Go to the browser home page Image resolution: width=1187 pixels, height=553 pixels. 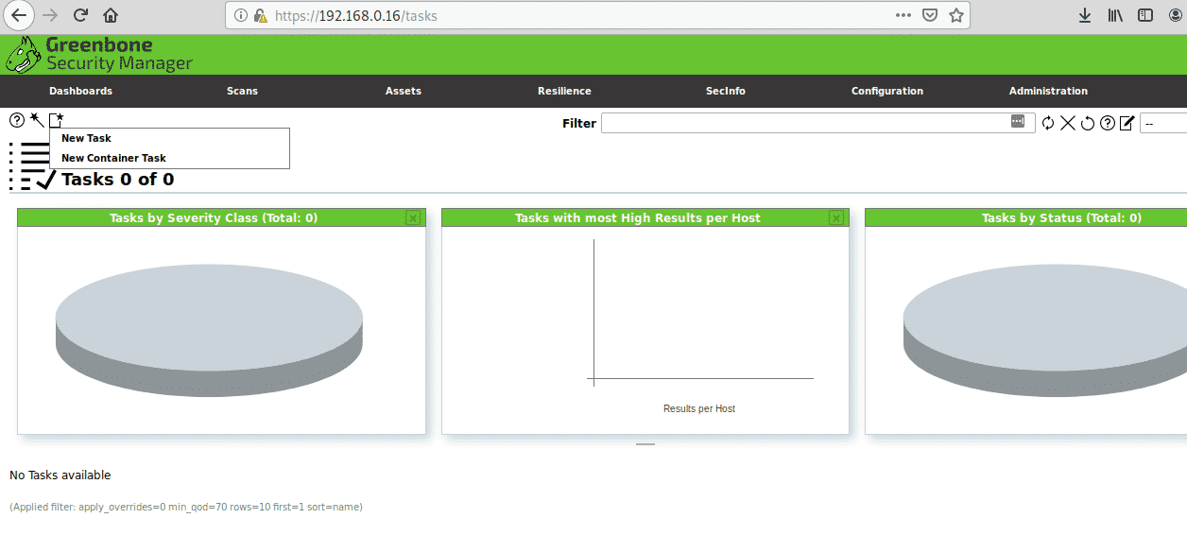(111, 15)
